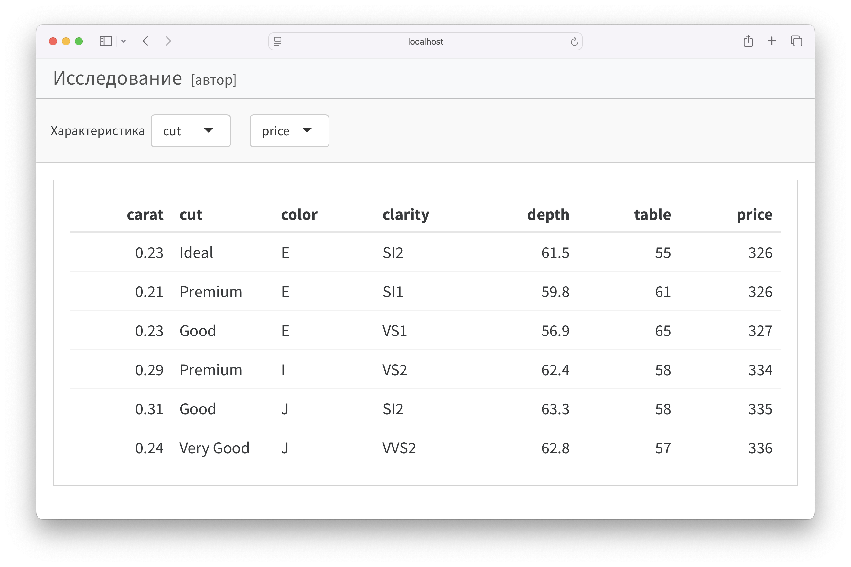Go forward with the forward arrow
851x567 pixels.
[168, 41]
